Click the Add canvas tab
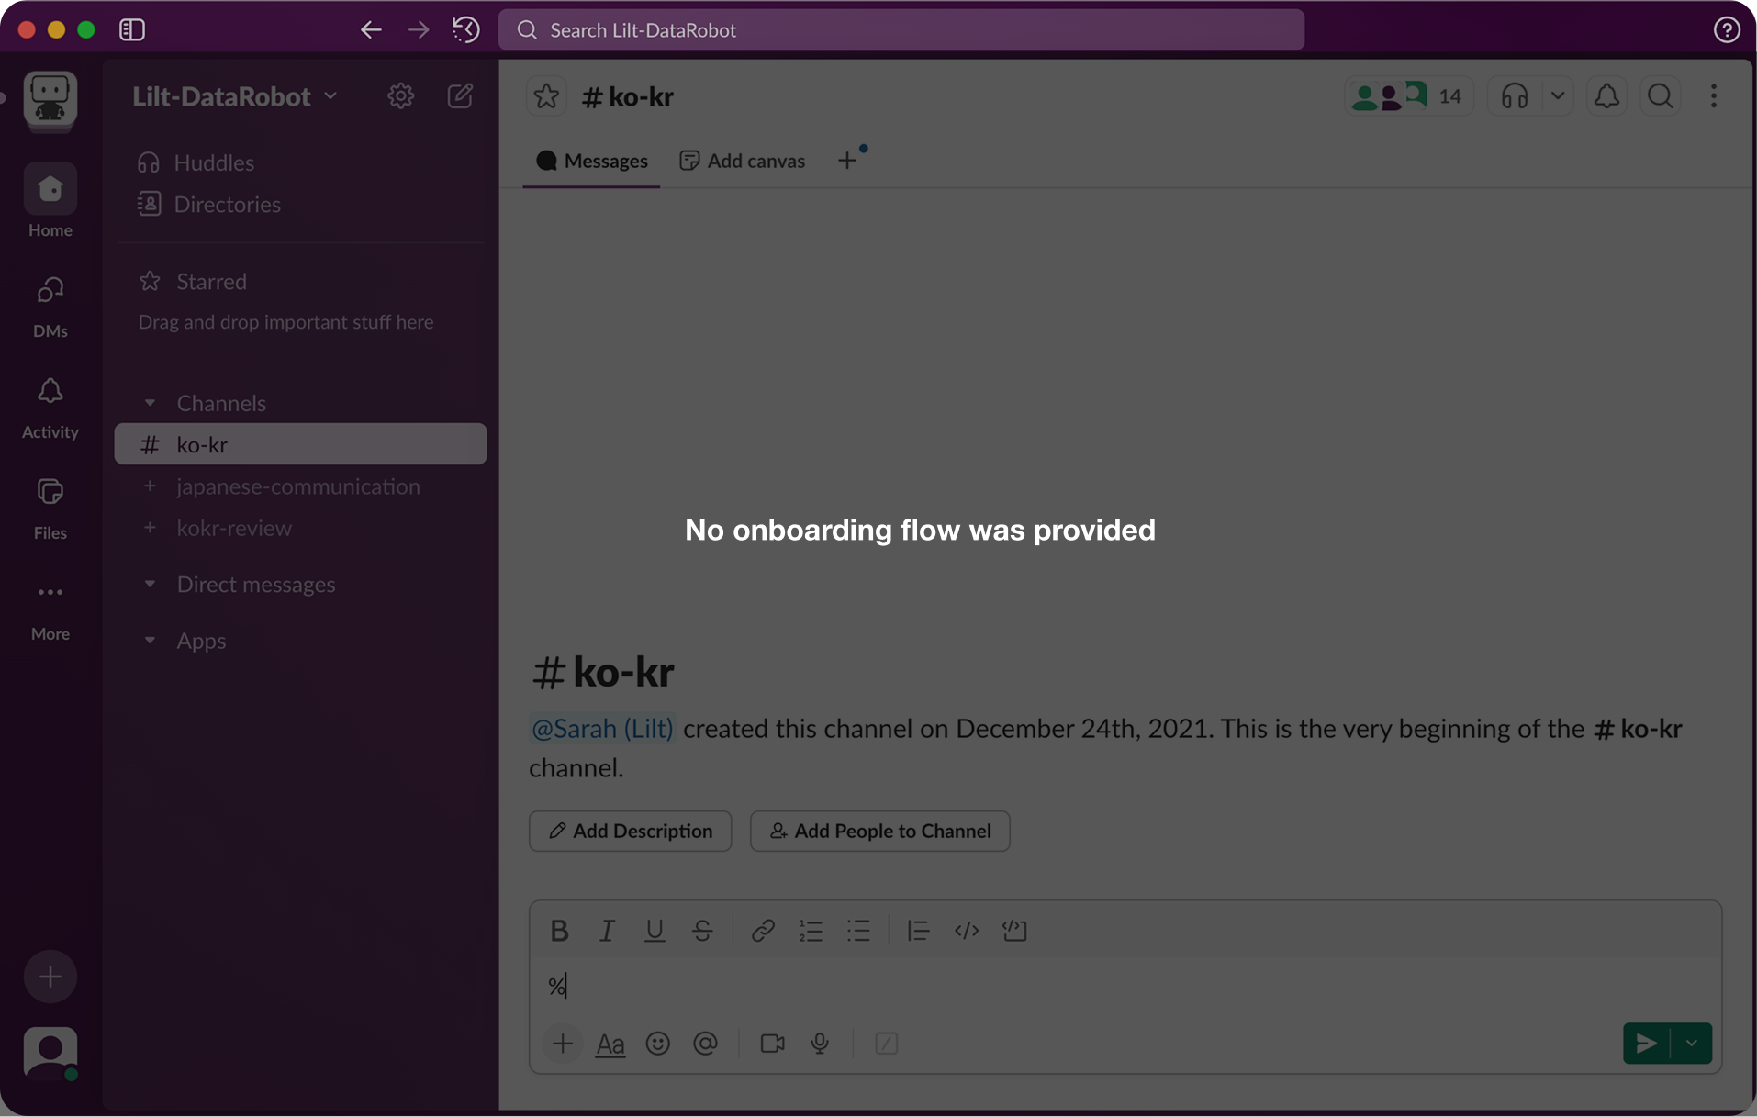The width and height of the screenshot is (1757, 1117). (x=743, y=161)
